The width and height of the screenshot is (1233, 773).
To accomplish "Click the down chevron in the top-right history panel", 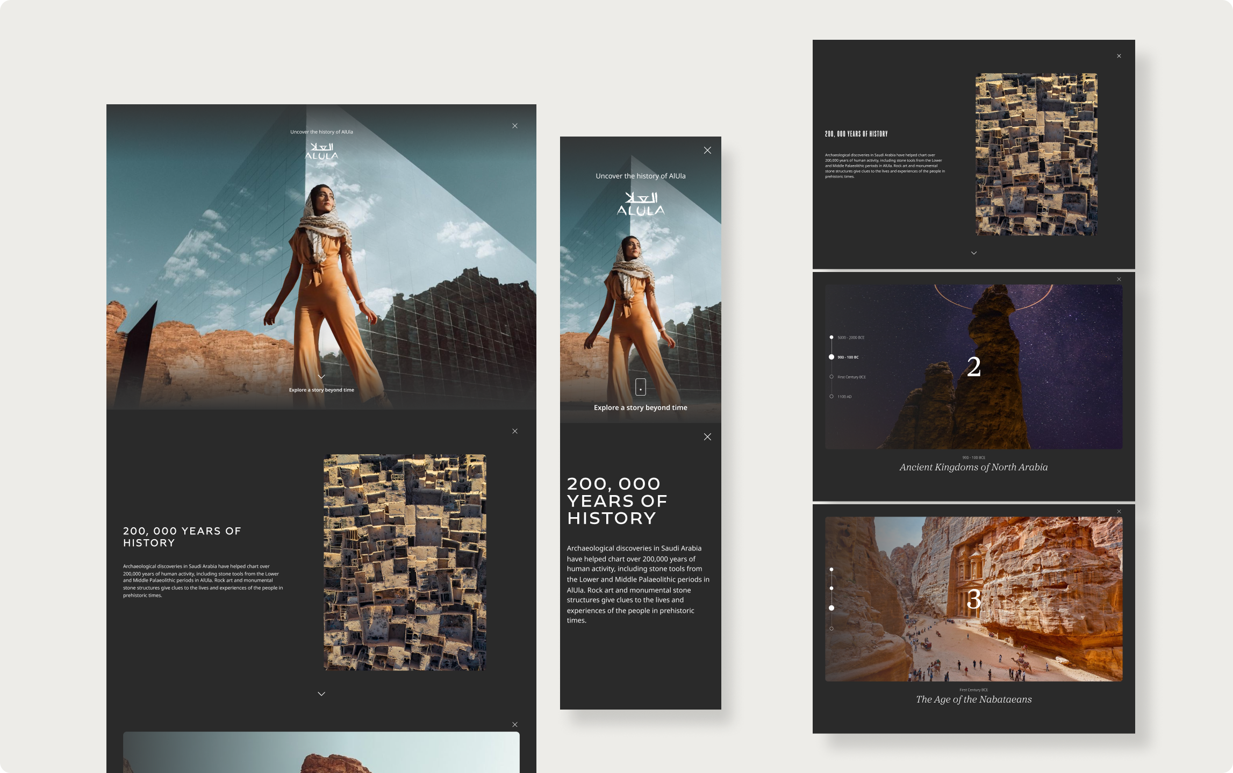I will pyautogui.click(x=974, y=253).
